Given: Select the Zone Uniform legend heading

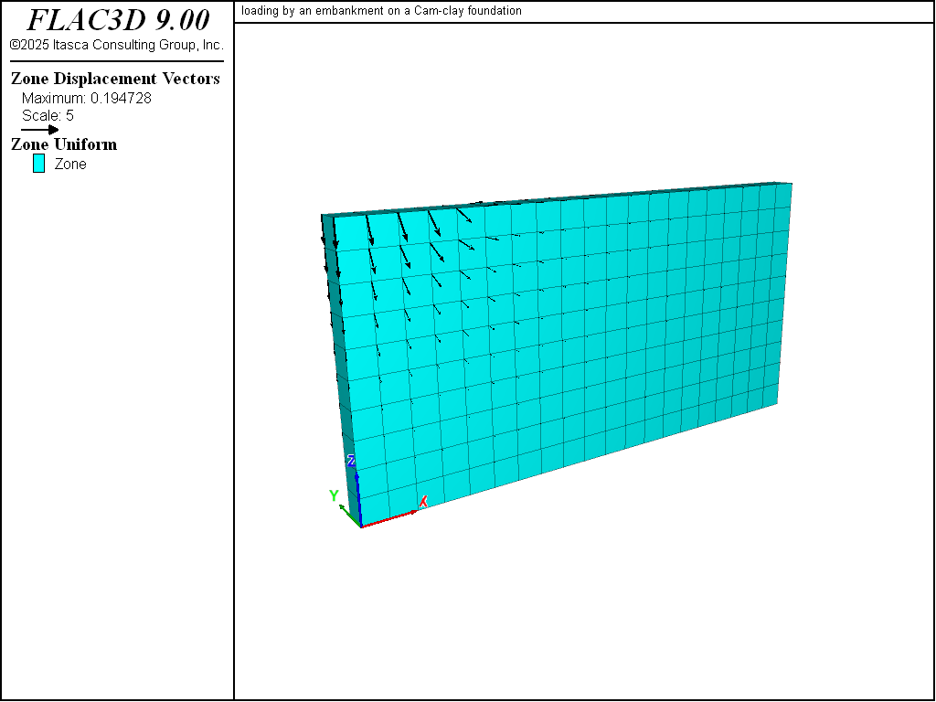Looking at the screenshot, I should [x=64, y=144].
